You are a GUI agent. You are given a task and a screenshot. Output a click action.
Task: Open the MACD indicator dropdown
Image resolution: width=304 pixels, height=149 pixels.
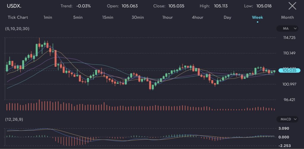287,119
